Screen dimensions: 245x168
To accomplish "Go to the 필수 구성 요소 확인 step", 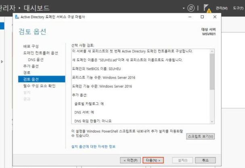I will click(39, 86).
